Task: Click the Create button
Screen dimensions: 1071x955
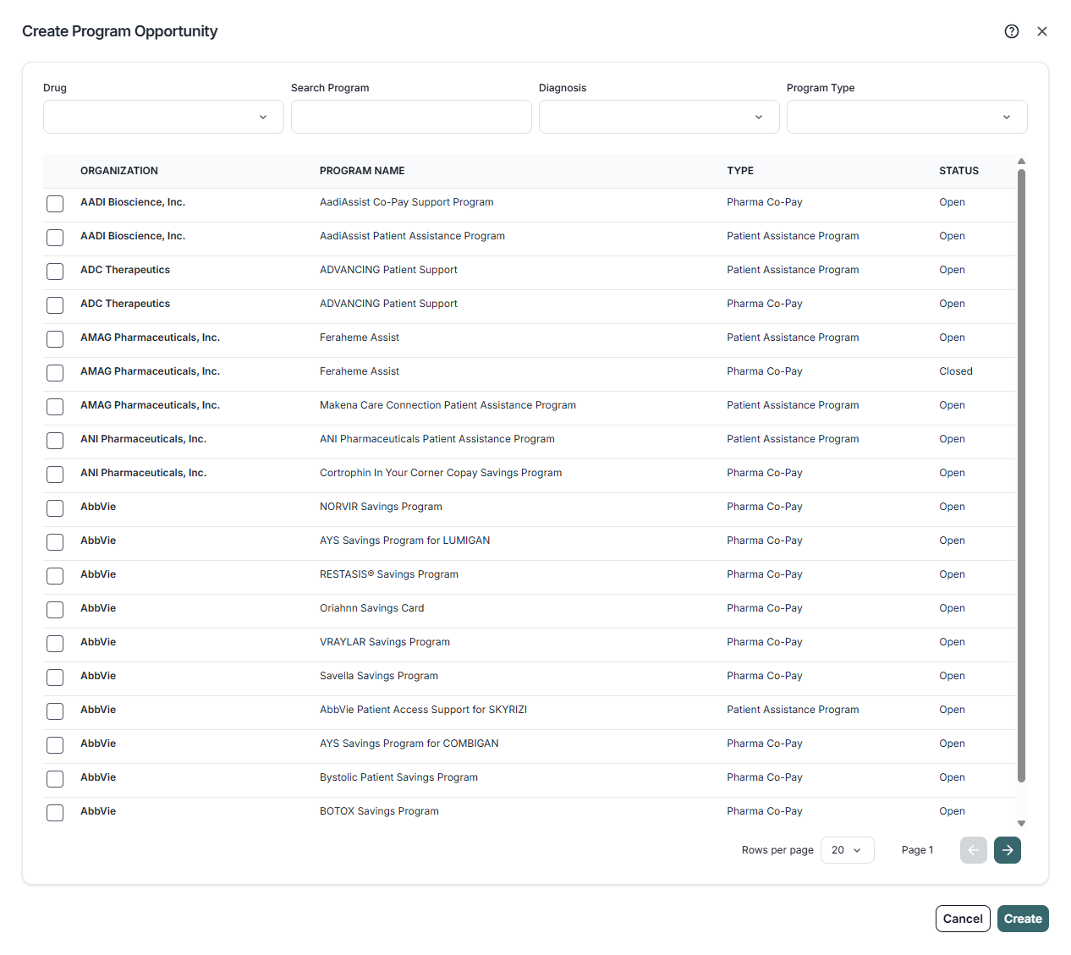Action: (x=1022, y=919)
